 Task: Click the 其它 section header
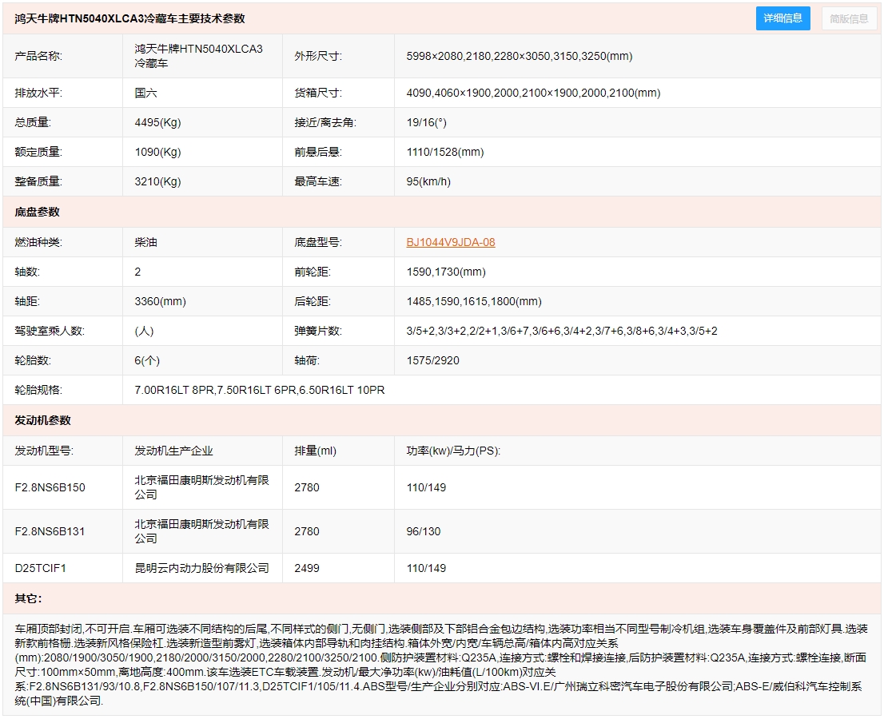pos(28,598)
